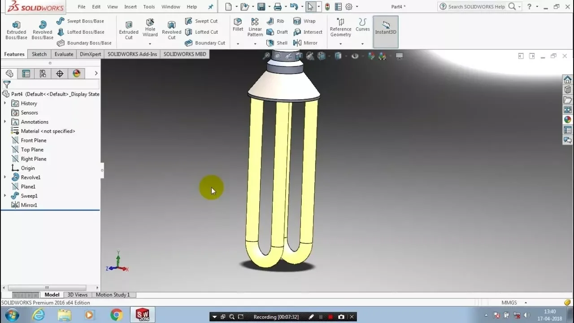
Task: Open the Linear Pattern dropdown arrow
Action: 255,44
